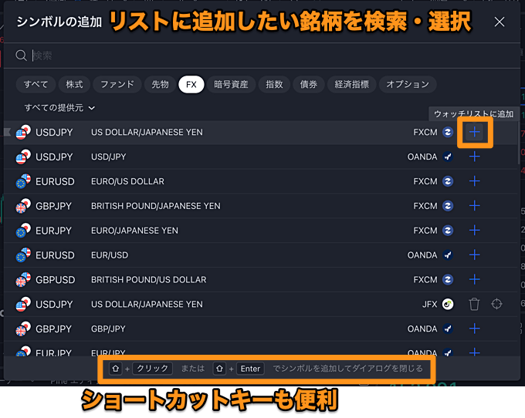Select the FX filter tab

pyautogui.click(x=191, y=84)
